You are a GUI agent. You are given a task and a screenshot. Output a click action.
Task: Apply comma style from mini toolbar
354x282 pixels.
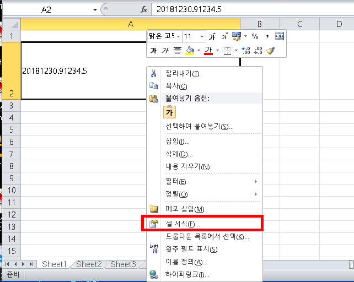tap(267, 36)
